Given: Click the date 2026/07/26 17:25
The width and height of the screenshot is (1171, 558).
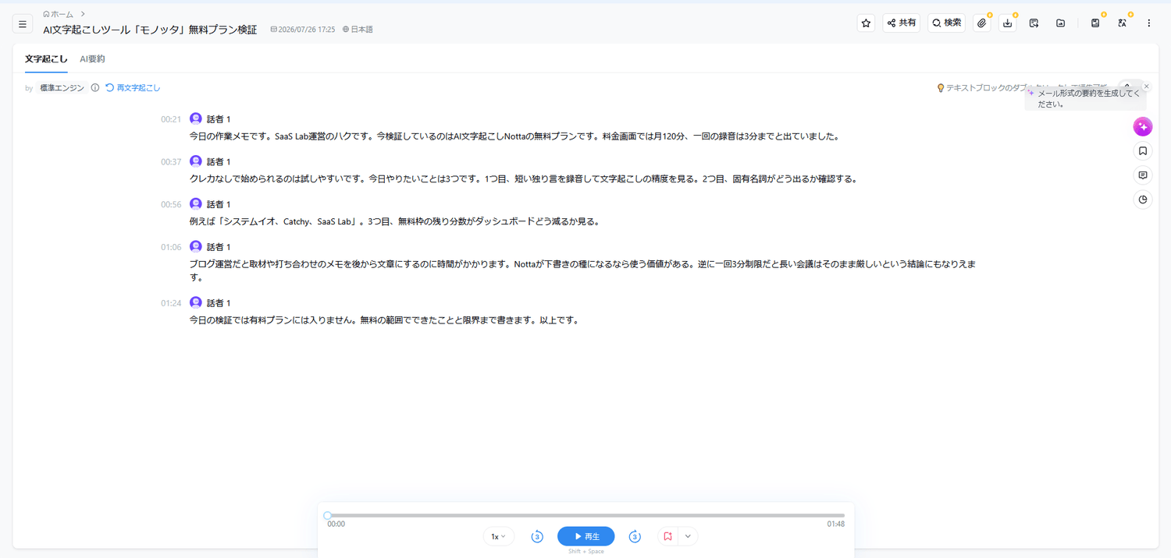Looking at the screenshot, I should click(x=303, y=30).
